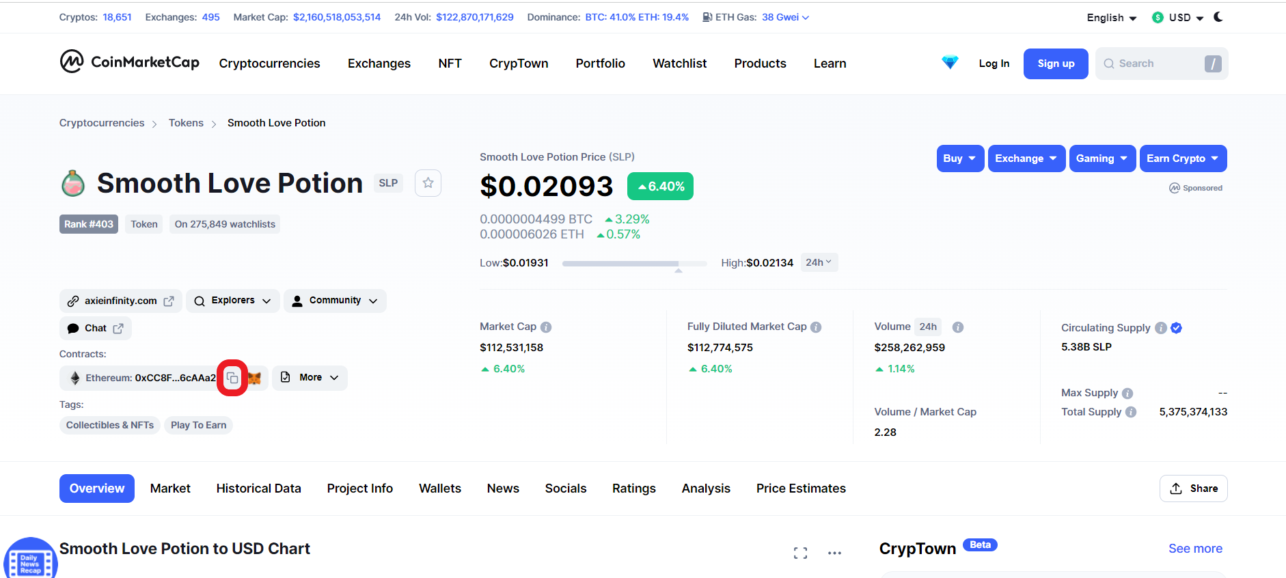
Task: Open the Buy dropdown button
Action: (960, 159)
